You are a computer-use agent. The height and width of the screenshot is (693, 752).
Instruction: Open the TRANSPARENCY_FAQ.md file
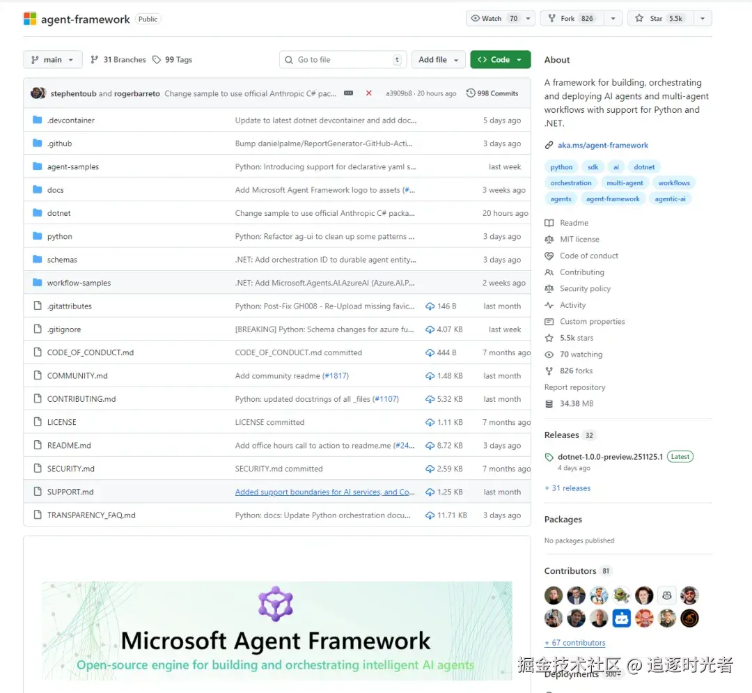click(91, 515)
